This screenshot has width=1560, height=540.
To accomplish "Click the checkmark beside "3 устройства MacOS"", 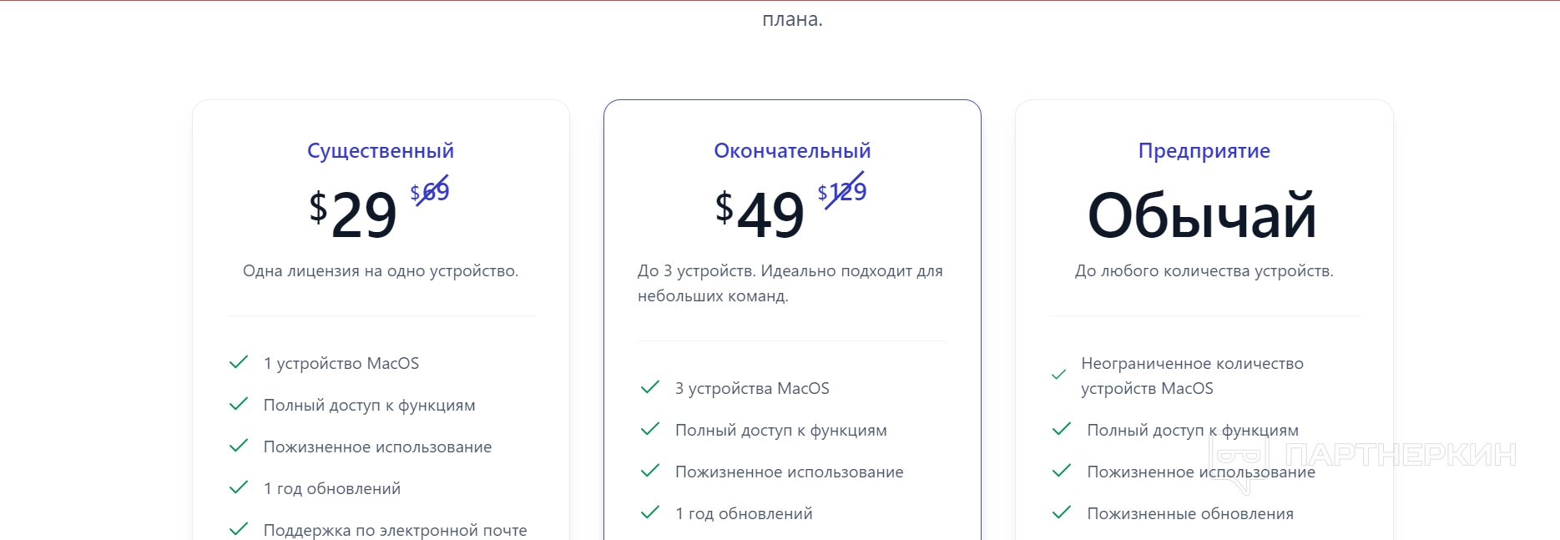I will pyautogui.click(x=650, y=387).
